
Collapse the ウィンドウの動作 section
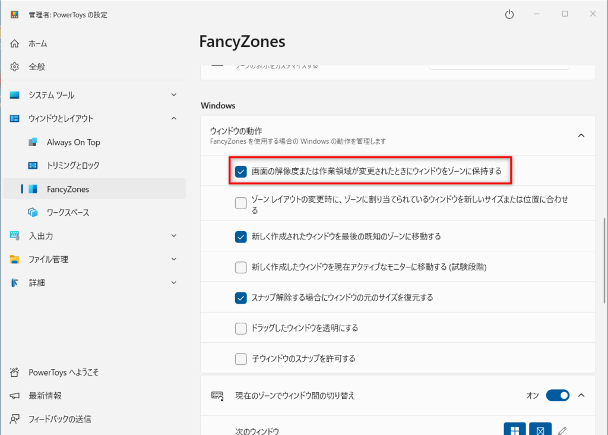coord(580,135)
